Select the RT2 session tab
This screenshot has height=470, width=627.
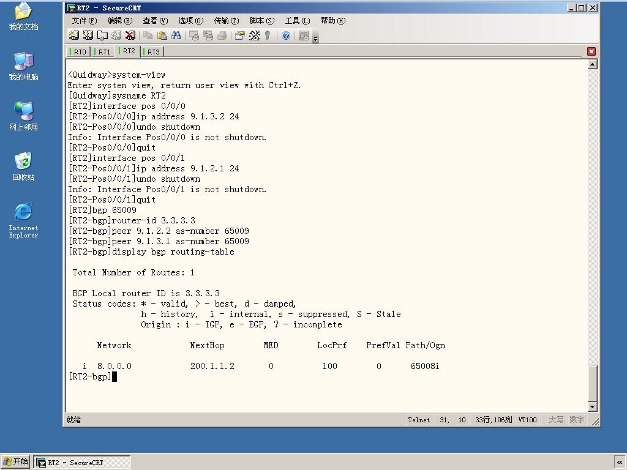tap(127, 51)
